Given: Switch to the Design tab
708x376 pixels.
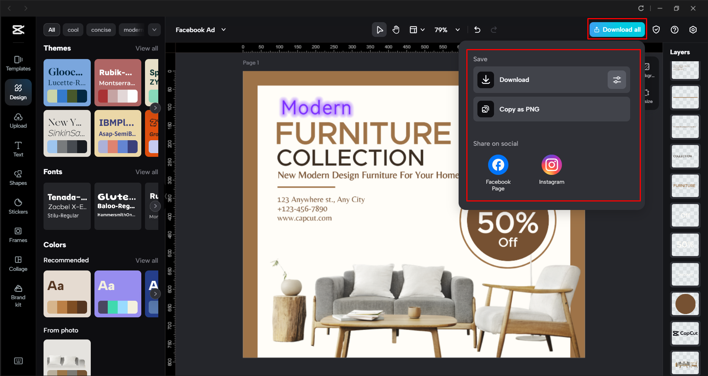Looking at the screenshot, I should (x=18, y=92).
